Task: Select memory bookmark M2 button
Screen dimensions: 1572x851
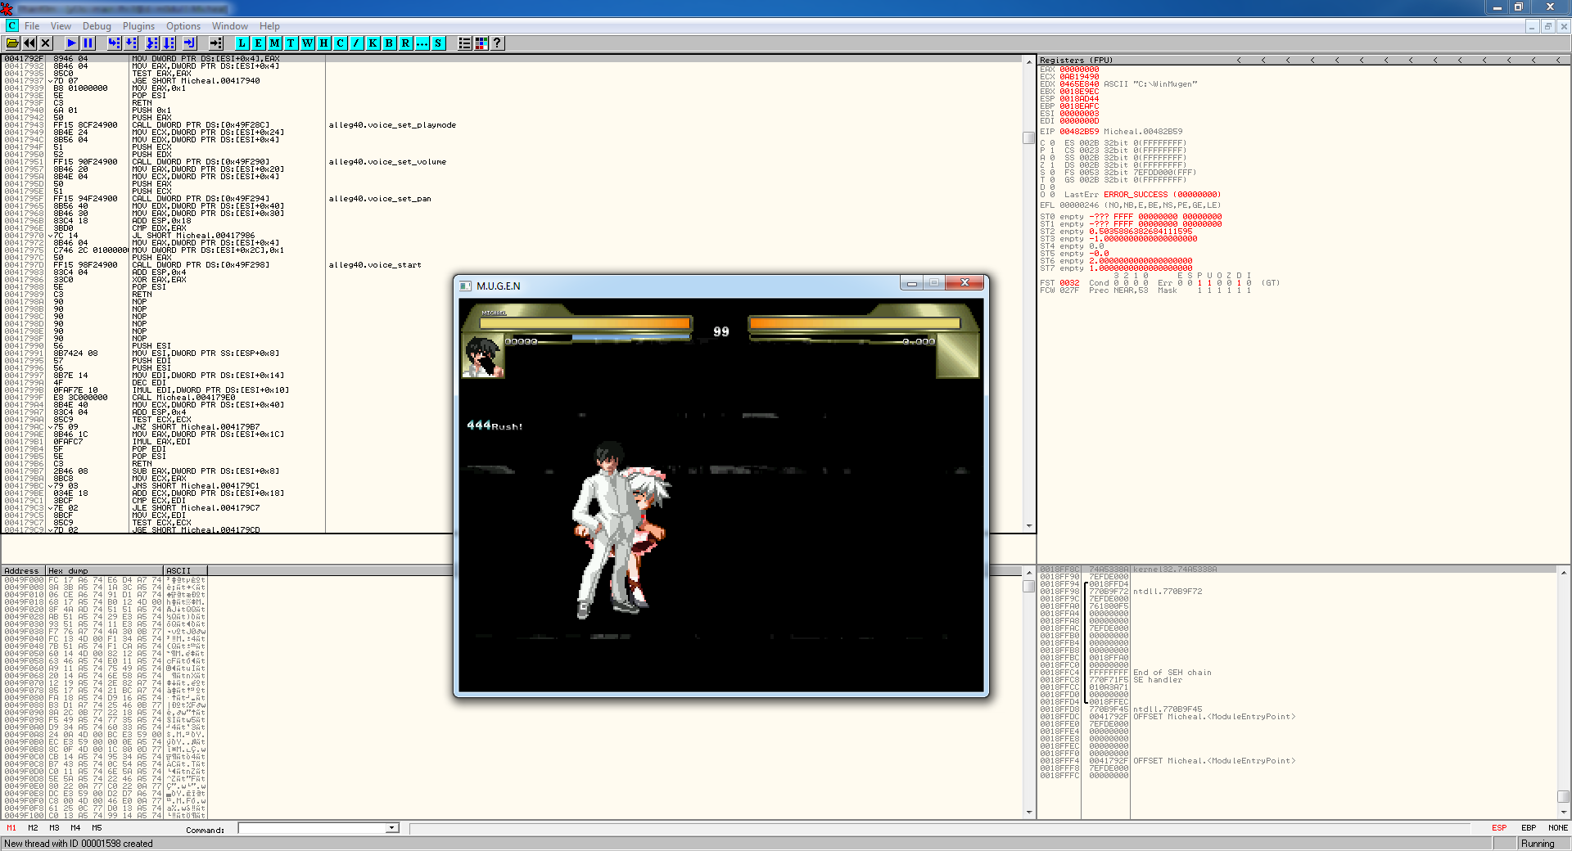Action: tap(33, 828)
